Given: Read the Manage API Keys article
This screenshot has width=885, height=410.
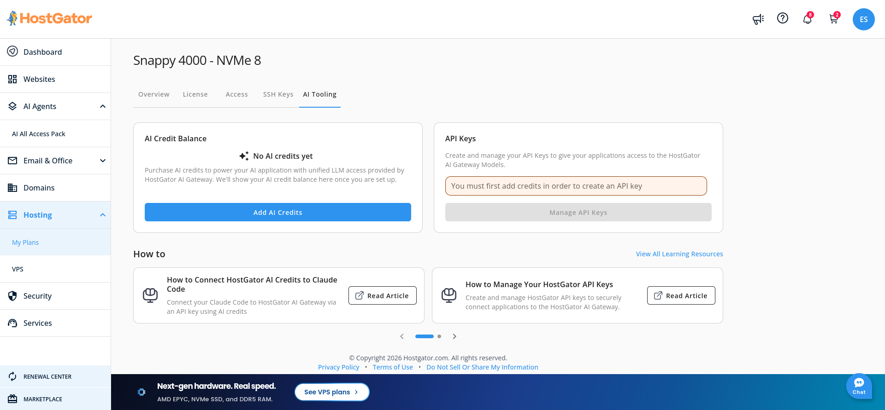Looking at the screenshot, I should pos(681,295).
